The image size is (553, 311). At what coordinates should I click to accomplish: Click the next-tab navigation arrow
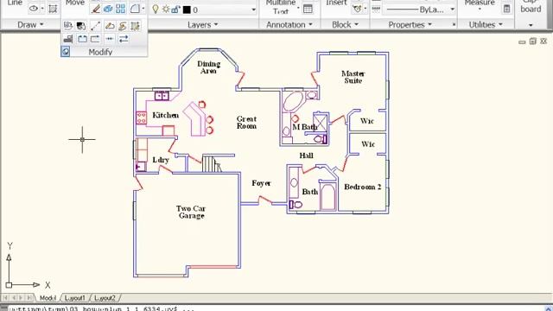(x=21, y=298)
